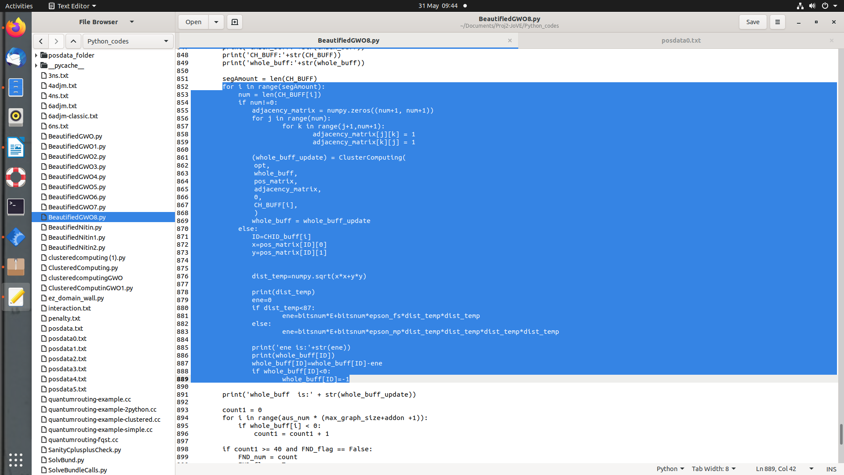Click line number 851 in the gutter
Screen dimensions: 844x475
[x=182, y=79]
